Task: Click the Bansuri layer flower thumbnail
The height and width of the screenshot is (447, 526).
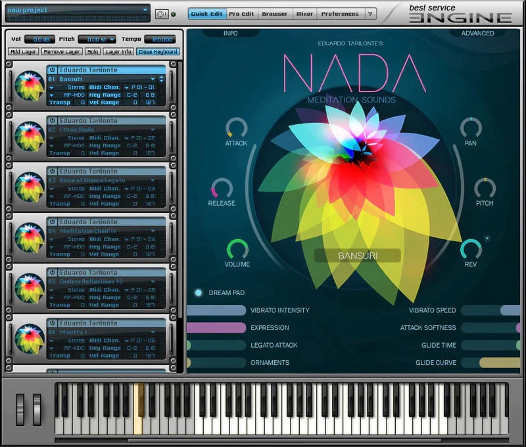Action: tap(30, 86)
